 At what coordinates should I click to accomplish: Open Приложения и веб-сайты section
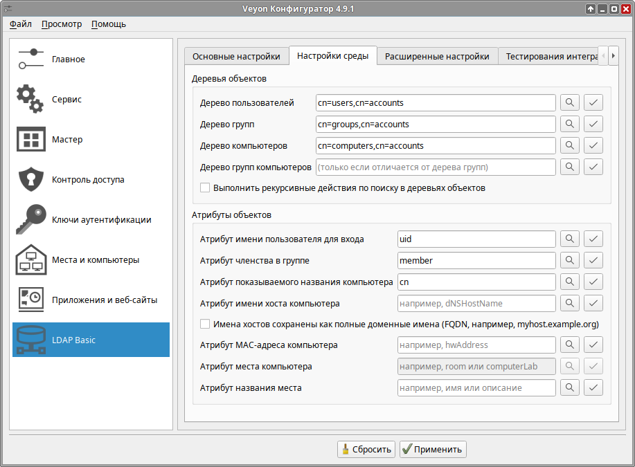pyautogui.click(x=91, y=300)
